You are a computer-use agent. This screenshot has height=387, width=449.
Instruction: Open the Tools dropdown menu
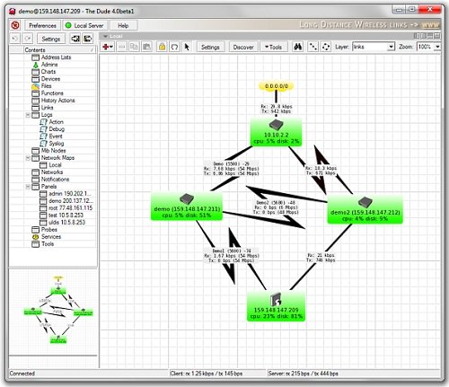(273, 47)
